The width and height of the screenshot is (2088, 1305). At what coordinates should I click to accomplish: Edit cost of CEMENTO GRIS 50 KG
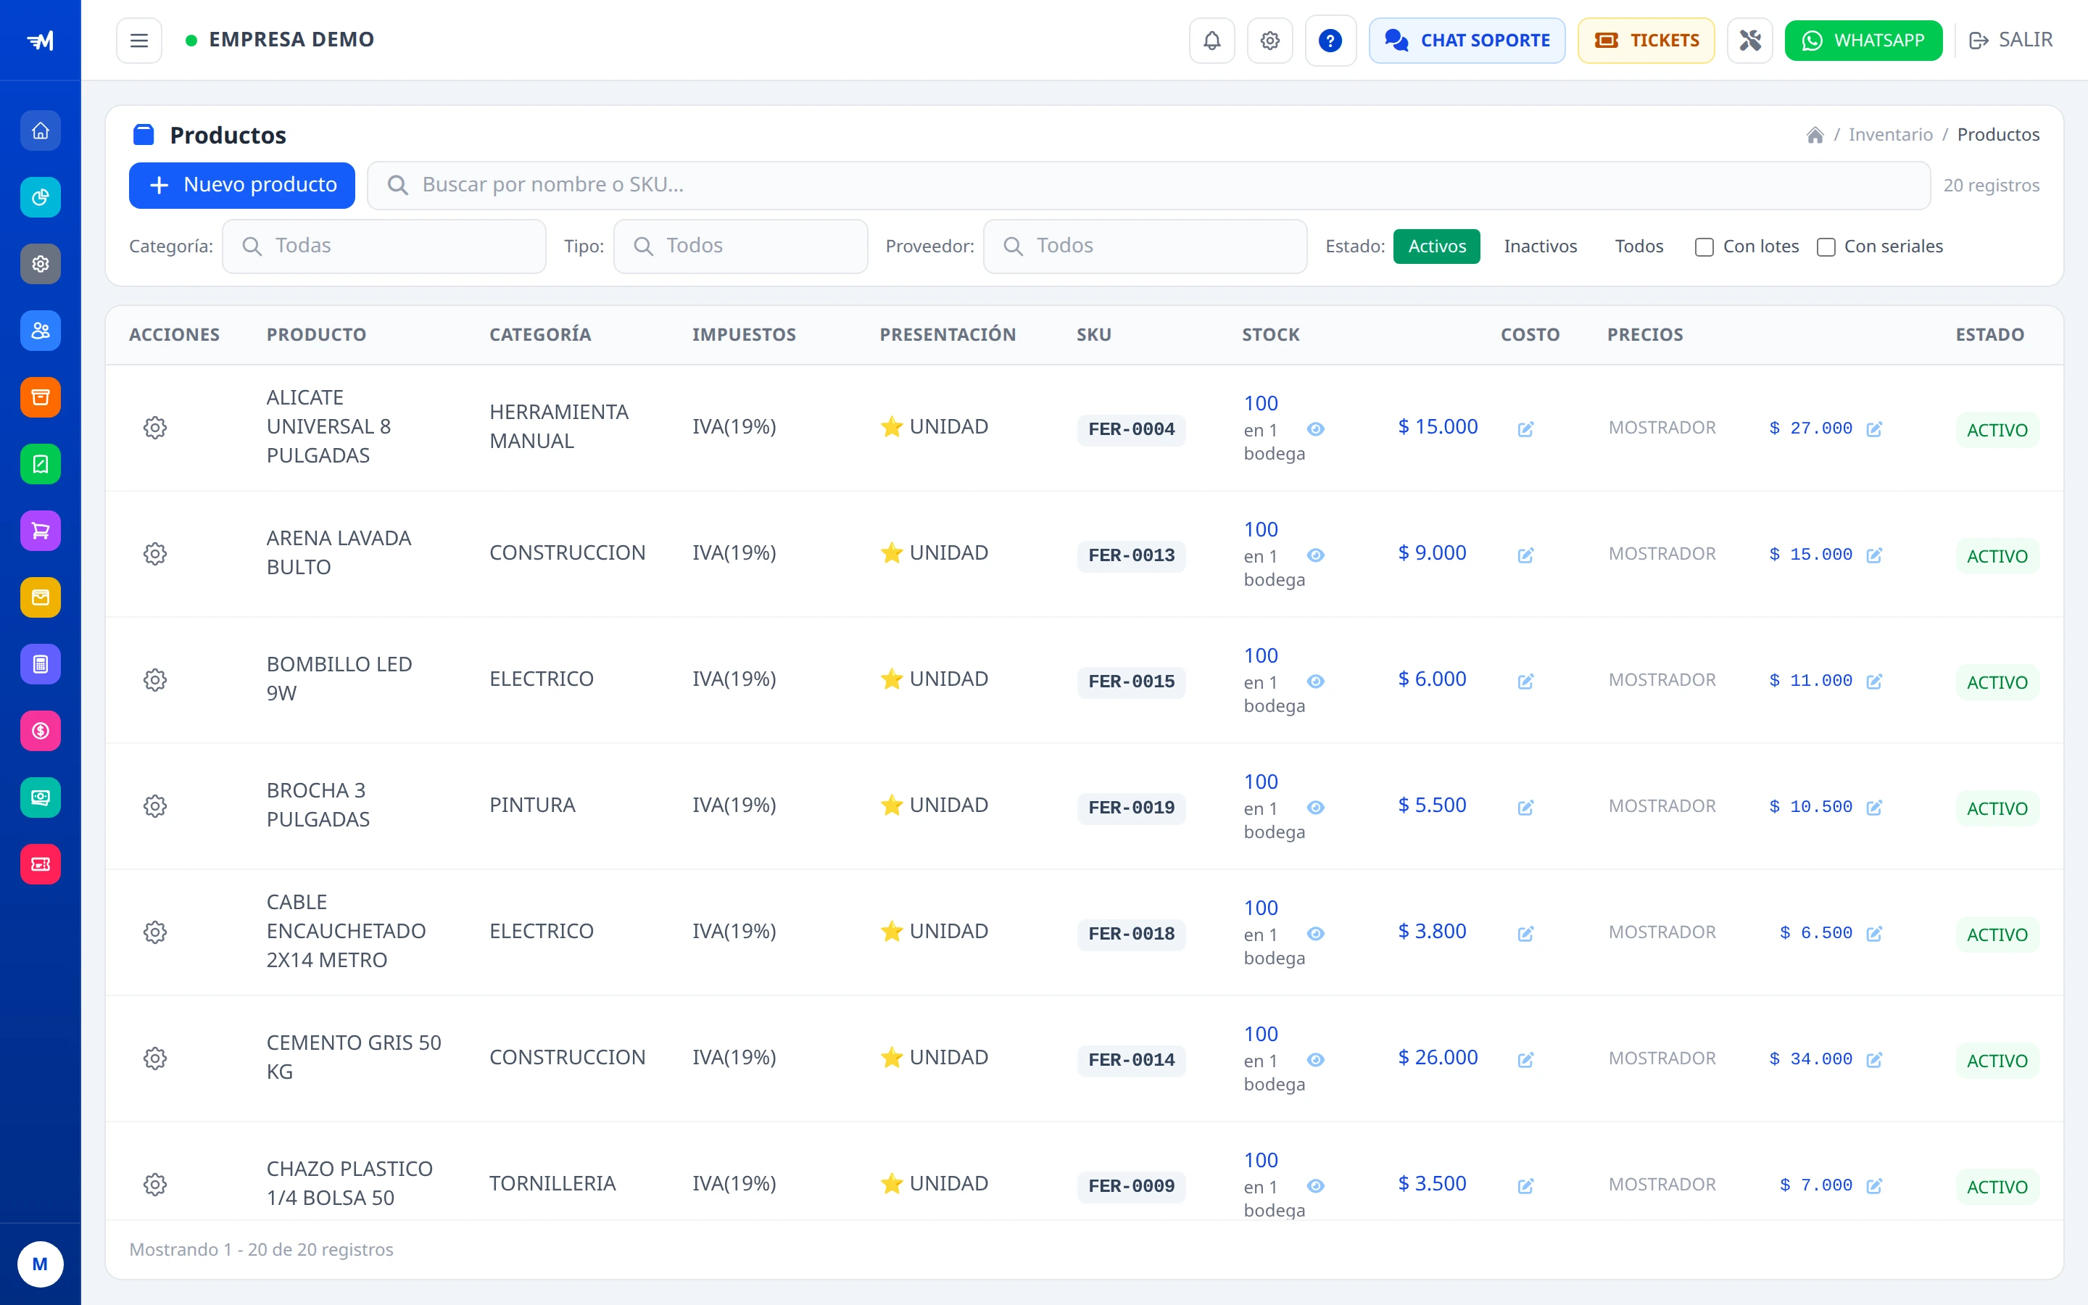1525,1060
